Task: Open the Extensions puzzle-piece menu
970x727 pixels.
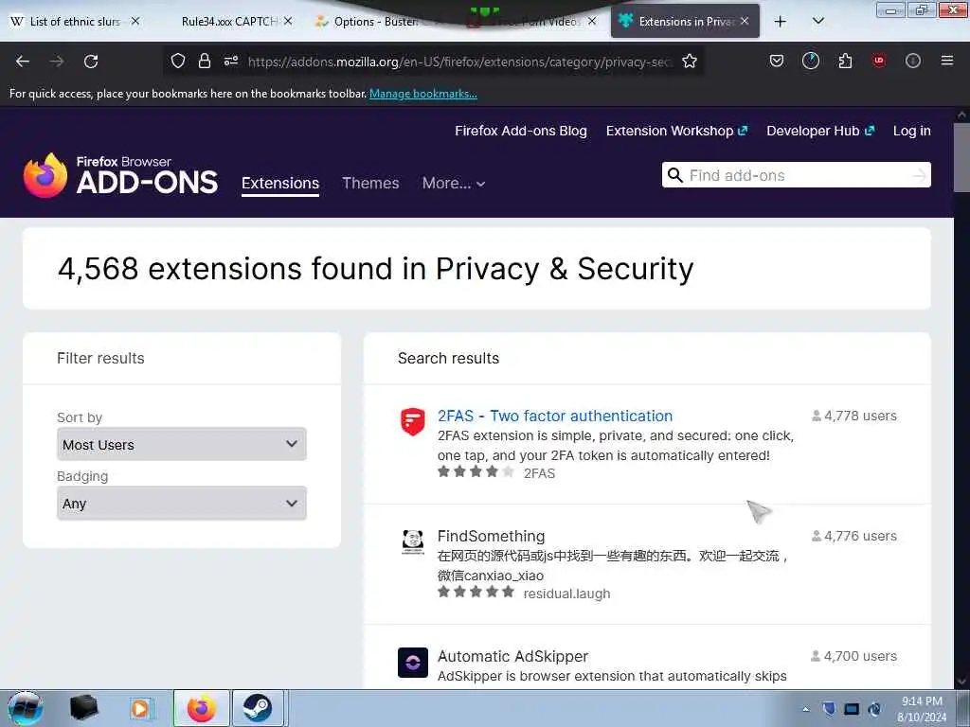Action: coord(845,61)
